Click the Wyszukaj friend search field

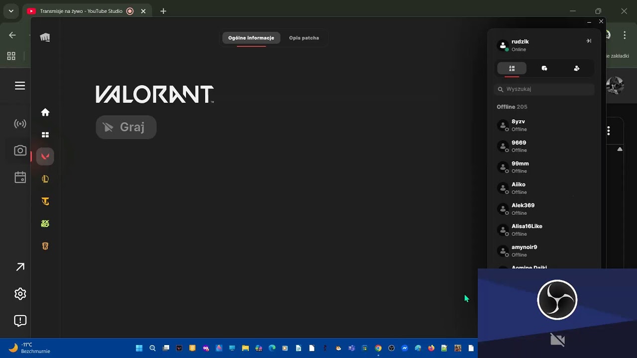click(544, 89)
